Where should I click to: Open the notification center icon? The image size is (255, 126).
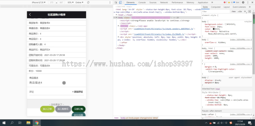point(250,123)
